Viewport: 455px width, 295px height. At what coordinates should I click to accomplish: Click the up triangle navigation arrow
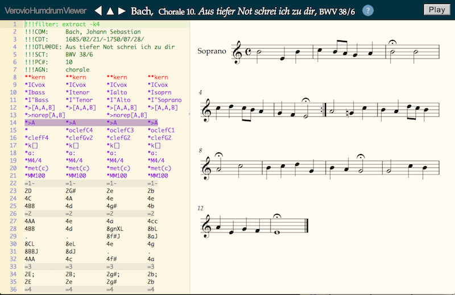(x=110, y=11)
